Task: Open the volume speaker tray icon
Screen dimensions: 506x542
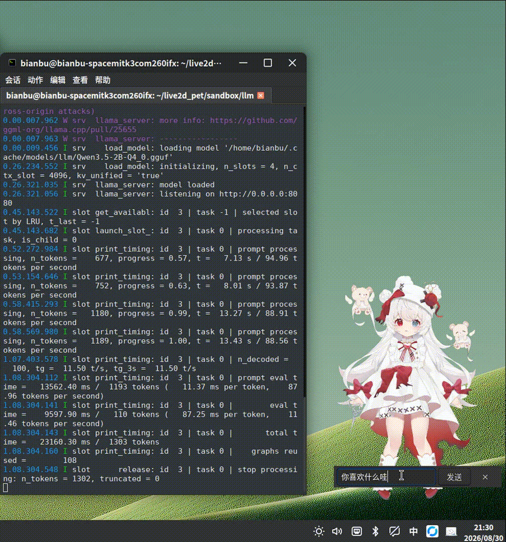Action: click(337, 531)
